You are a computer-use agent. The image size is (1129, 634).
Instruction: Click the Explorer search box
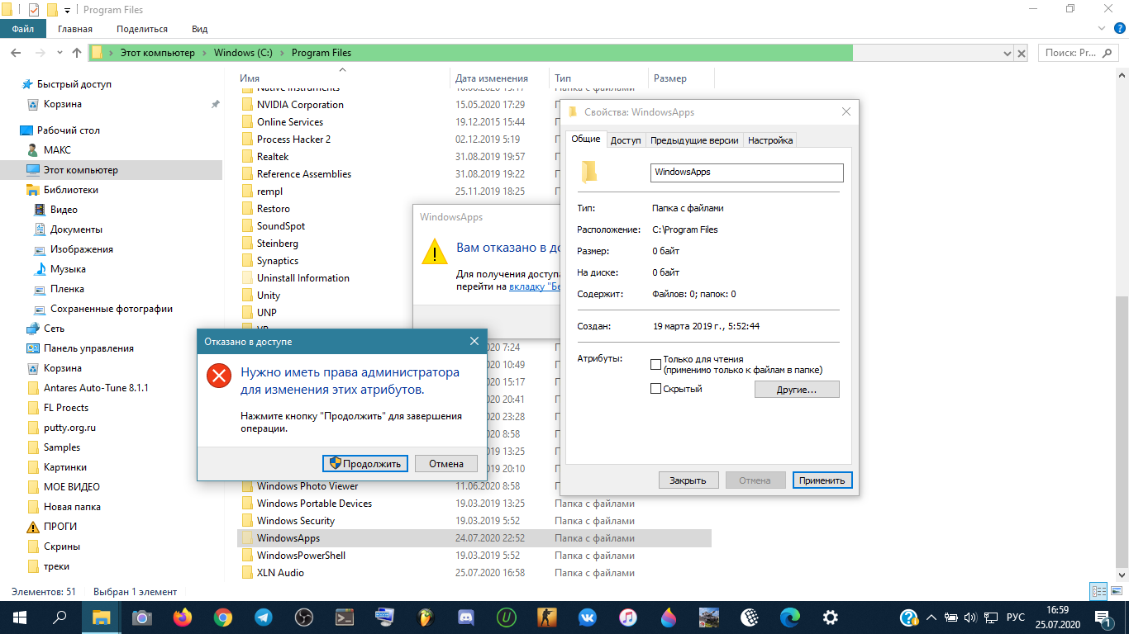point(1078,53)
